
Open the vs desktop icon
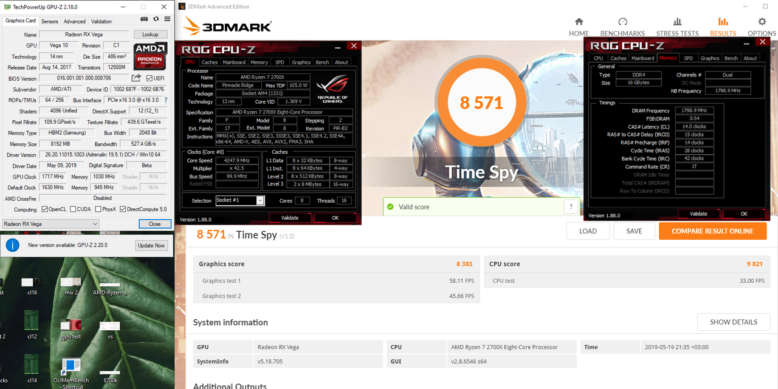(110, 328)
